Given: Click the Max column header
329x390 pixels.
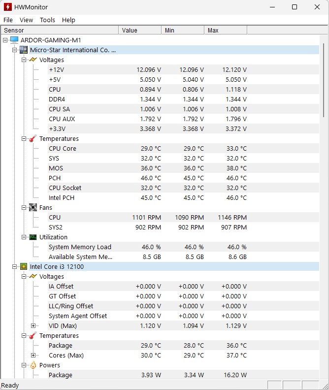Looking at the screenshot, I should pos(226,31).
